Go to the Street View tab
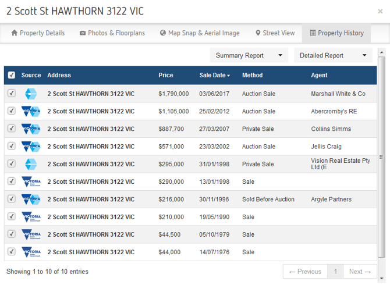This screenshot has width=390, height=285. pos(275,33)
